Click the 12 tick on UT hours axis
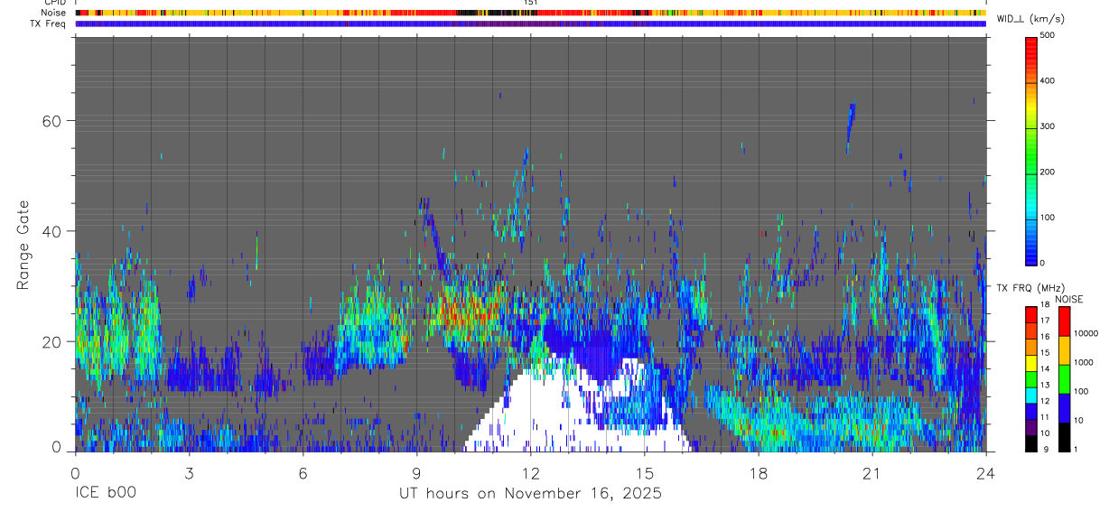 pos(530,473)
